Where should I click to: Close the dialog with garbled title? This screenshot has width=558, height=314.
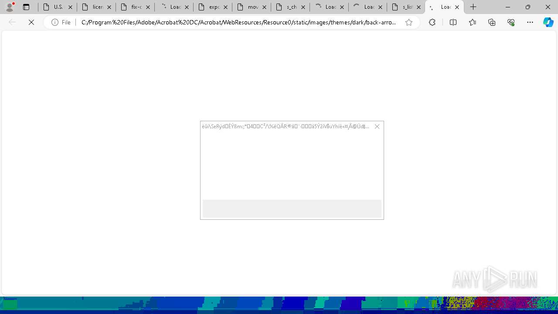pos(377,126)
